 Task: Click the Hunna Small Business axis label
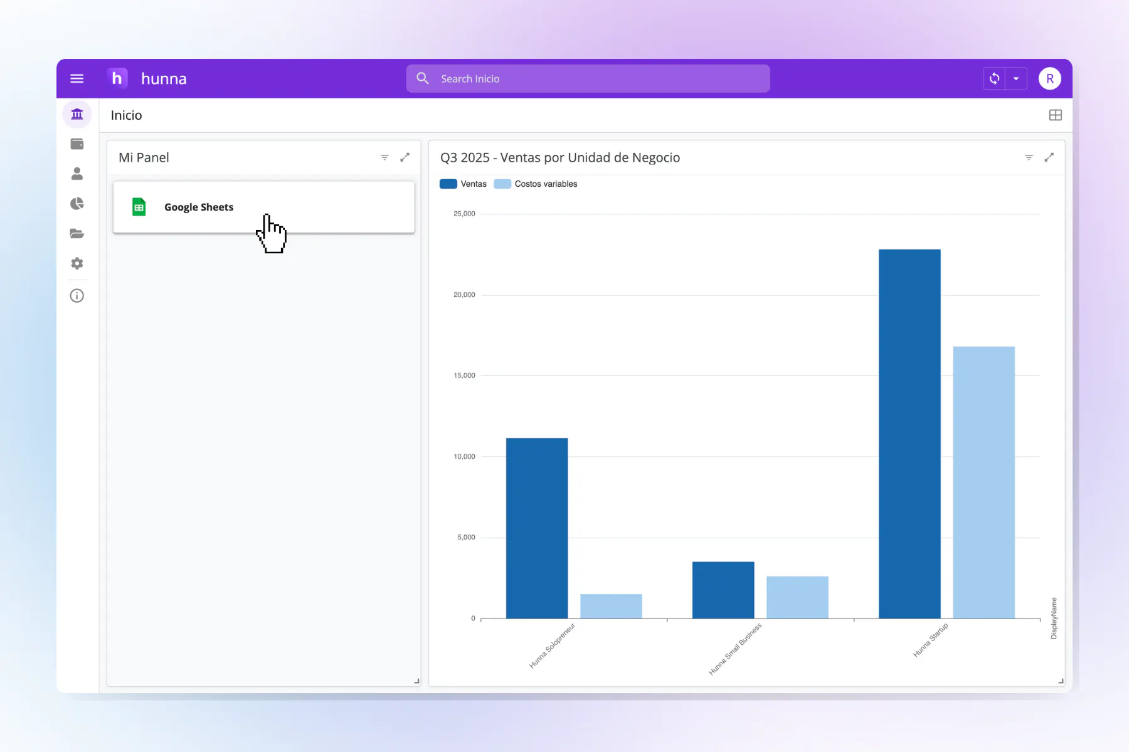[735, 649]
